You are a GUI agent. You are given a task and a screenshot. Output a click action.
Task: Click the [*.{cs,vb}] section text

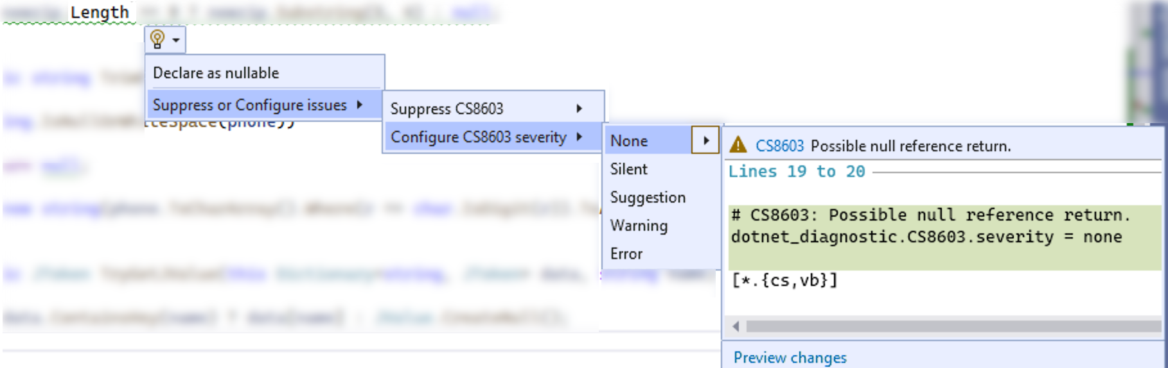(x=784, y=280)
